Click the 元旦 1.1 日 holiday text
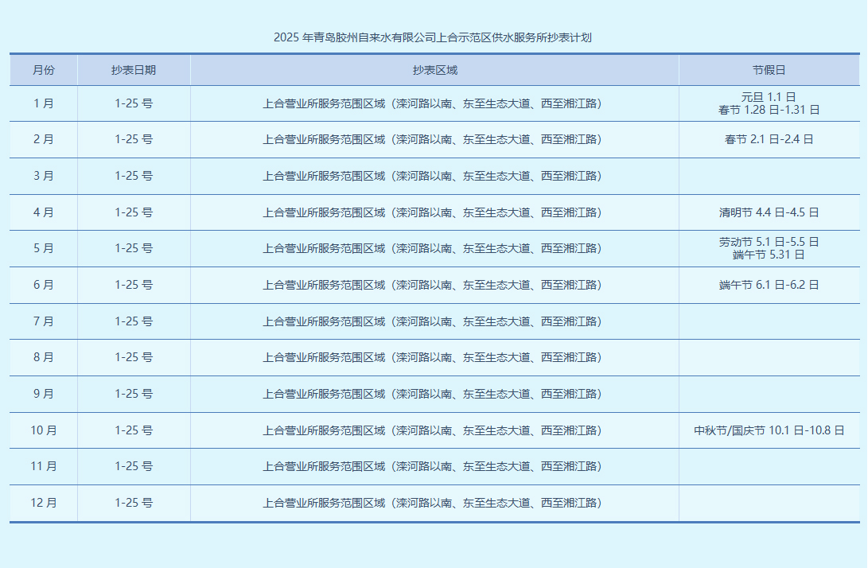Screen dimensions: 868x568 click(x=769, y=97)
